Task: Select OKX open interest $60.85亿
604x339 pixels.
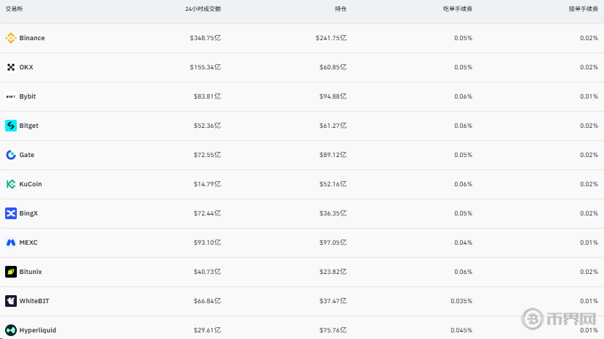Action: 333,67
